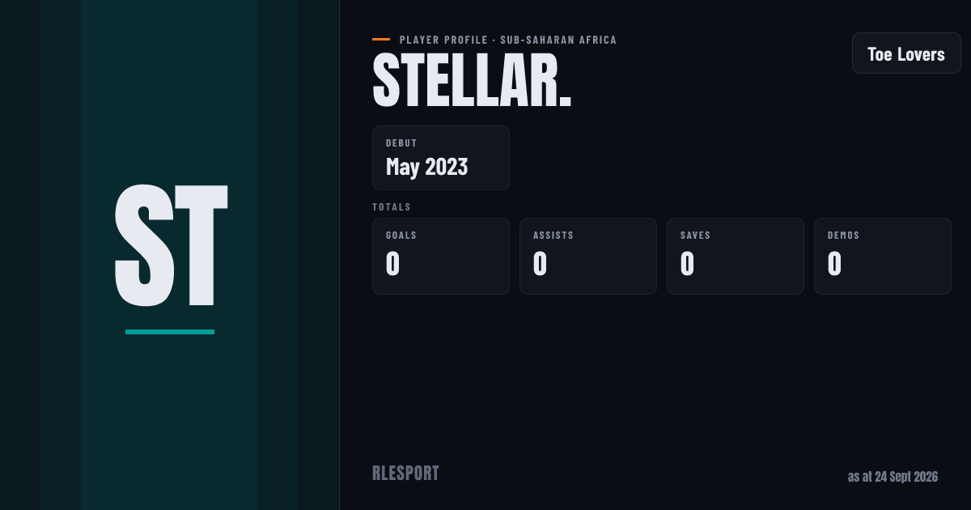Select the Demos total card

[883, 256]
